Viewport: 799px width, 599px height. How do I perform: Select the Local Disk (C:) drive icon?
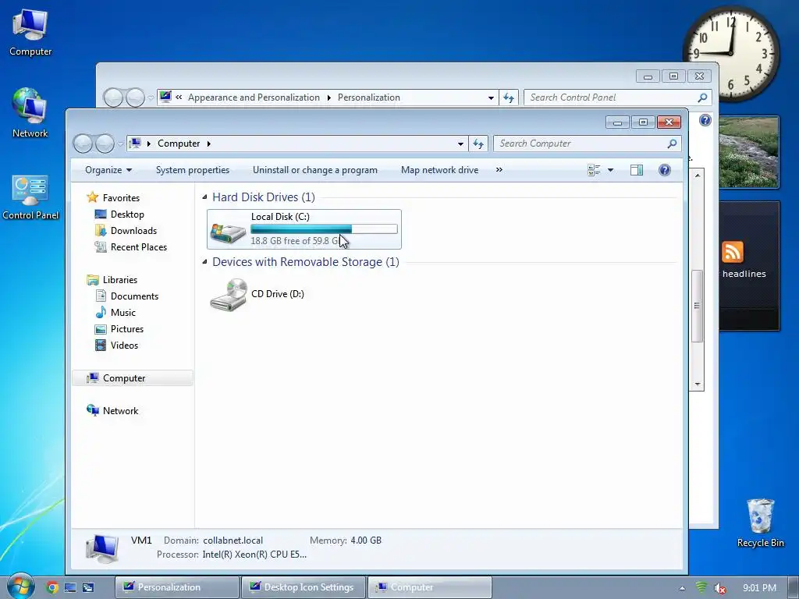coord(228,232)
